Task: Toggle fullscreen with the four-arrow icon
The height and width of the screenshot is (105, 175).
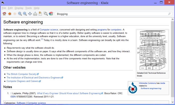Action: click(x=30, y=14)
